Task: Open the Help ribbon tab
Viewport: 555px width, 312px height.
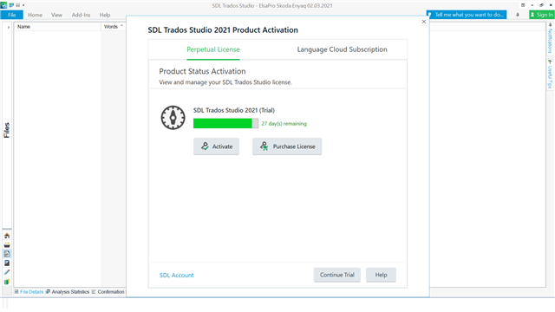Action: point(105,15)
